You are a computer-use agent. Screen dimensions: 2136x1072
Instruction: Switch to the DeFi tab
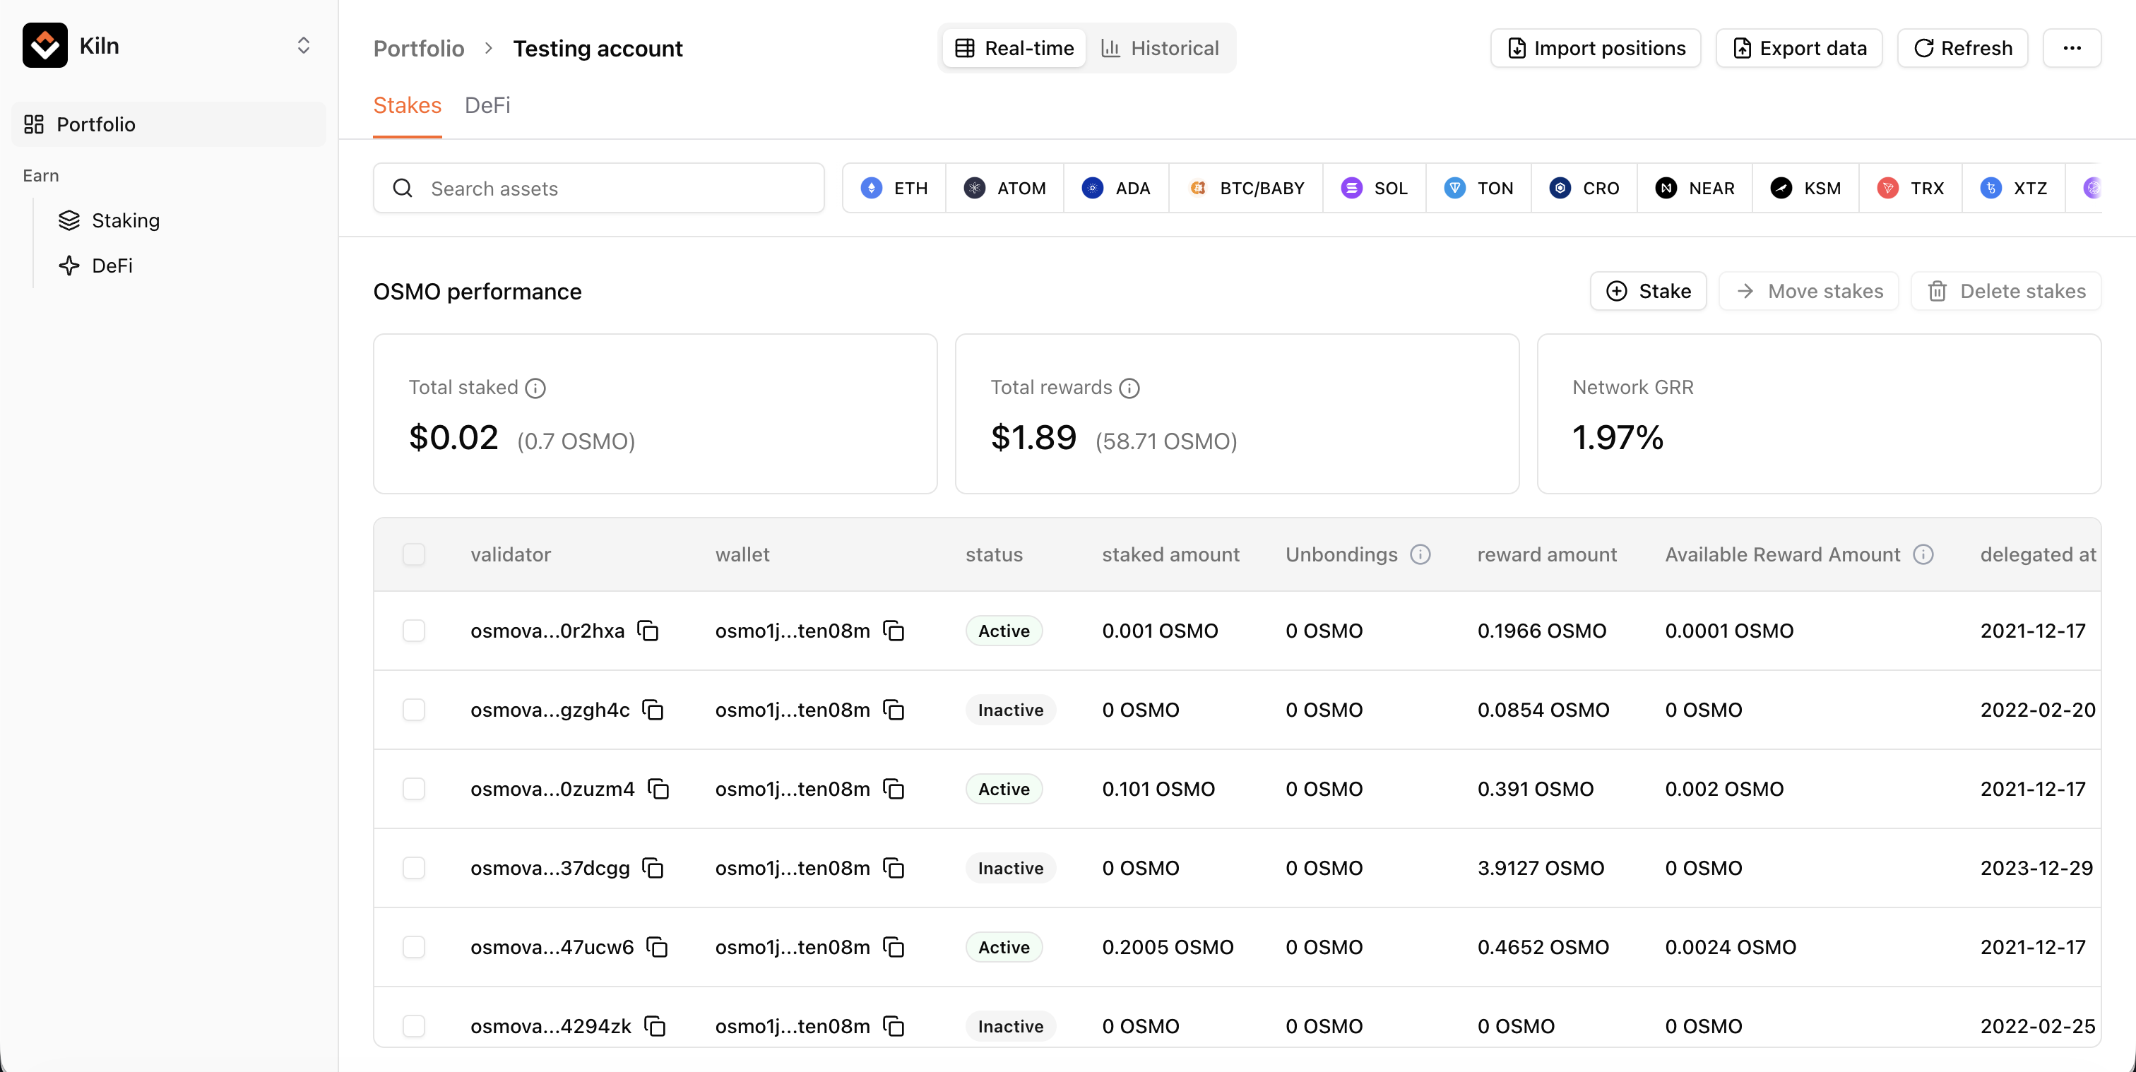[x=487, y=105]
